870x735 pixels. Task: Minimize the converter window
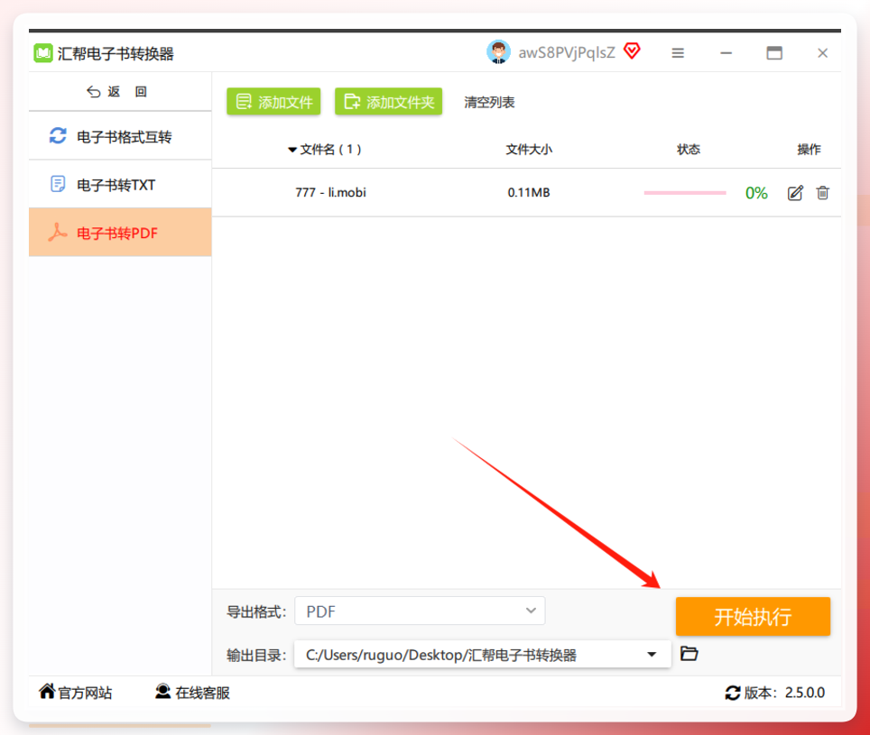(726, 53)
